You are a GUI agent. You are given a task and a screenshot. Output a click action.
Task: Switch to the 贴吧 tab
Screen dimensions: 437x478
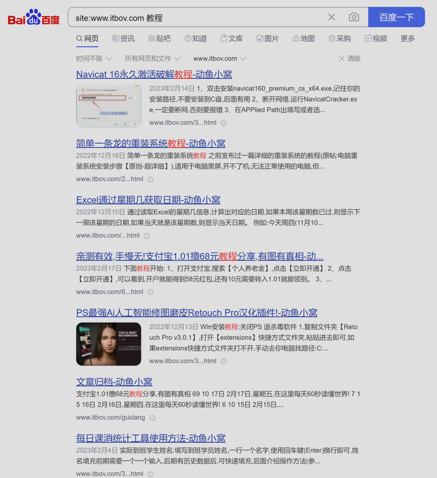[x=159, y=39]
